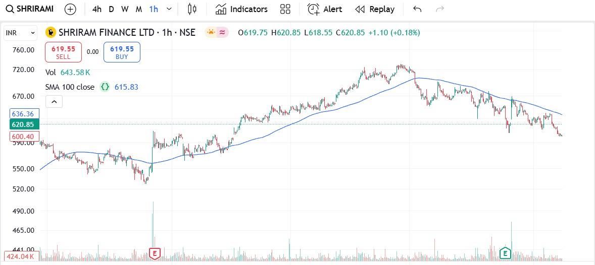Click the 550.00 price axis label
Image resolution: width=595 pixels, height=265 pixels.
pos(23,169)
